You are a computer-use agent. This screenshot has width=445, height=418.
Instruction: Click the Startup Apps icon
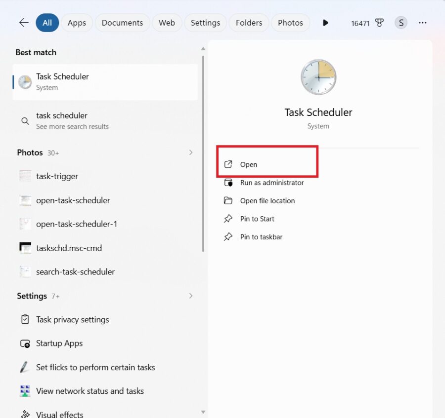25,343
